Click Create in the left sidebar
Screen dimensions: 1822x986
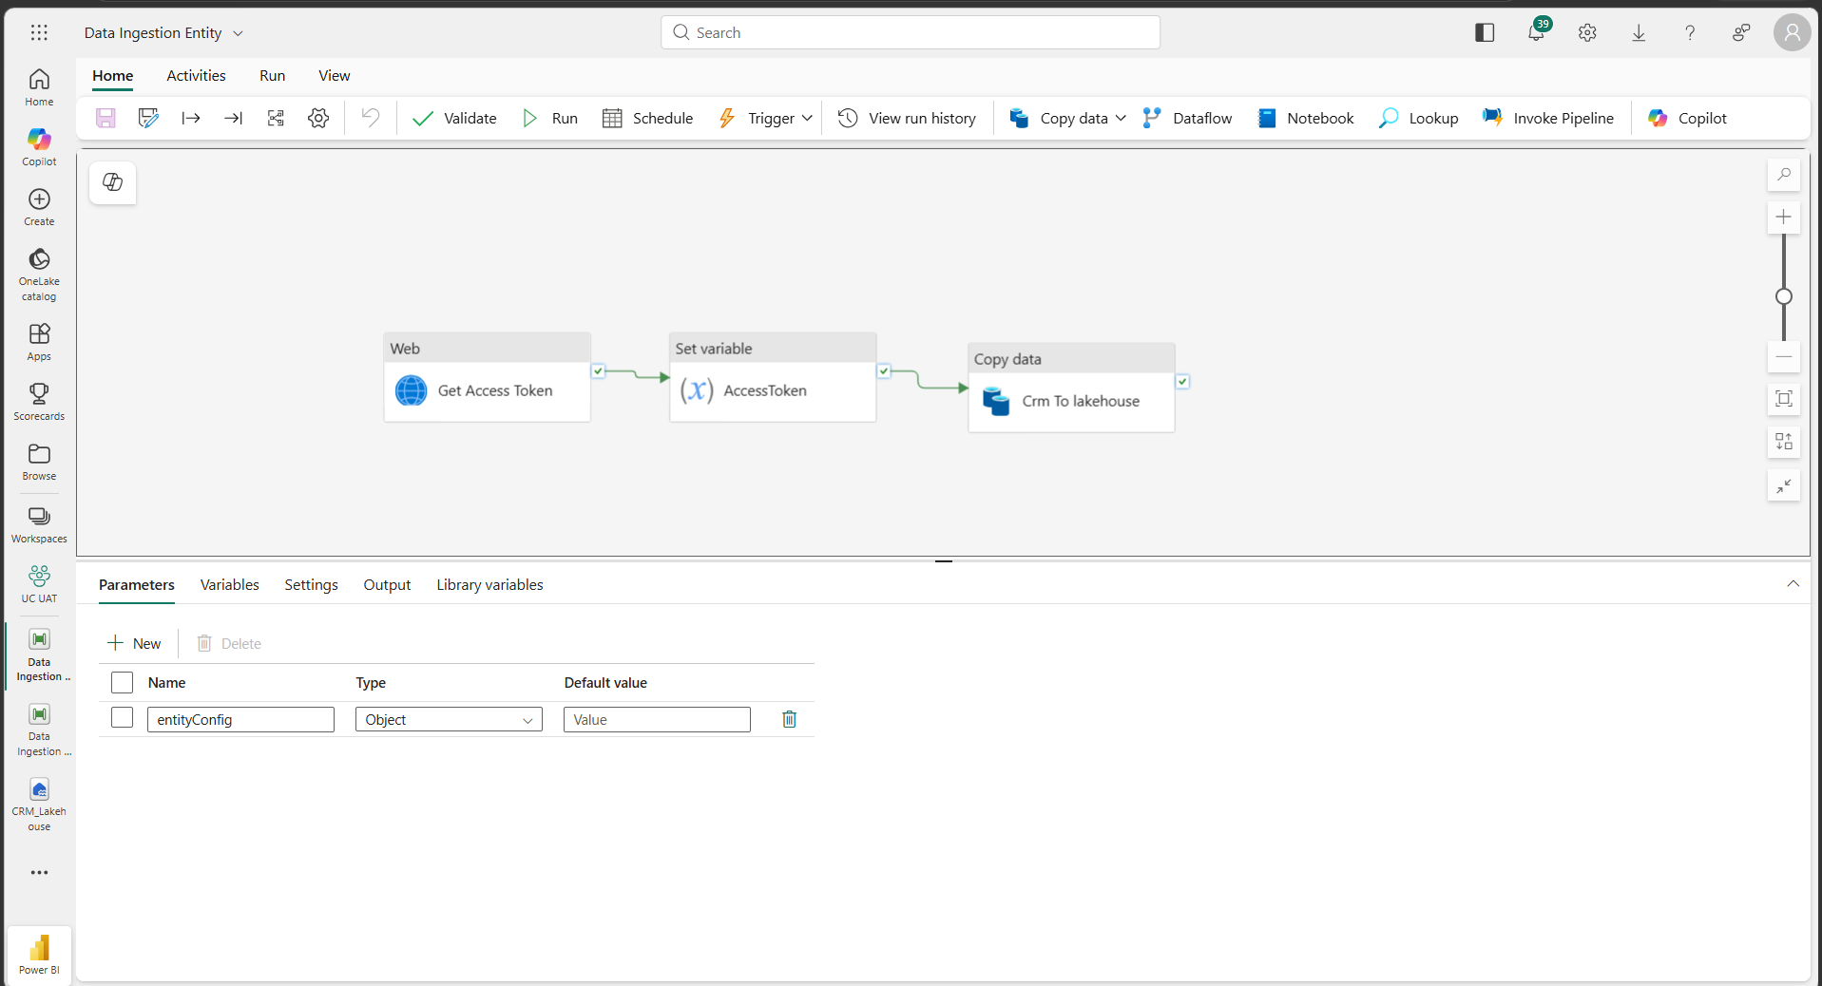click(39, 207)
